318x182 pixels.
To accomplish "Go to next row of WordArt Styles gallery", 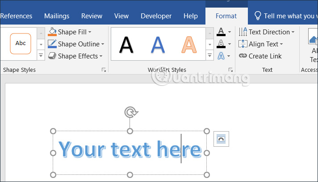I will coord(210,44).
